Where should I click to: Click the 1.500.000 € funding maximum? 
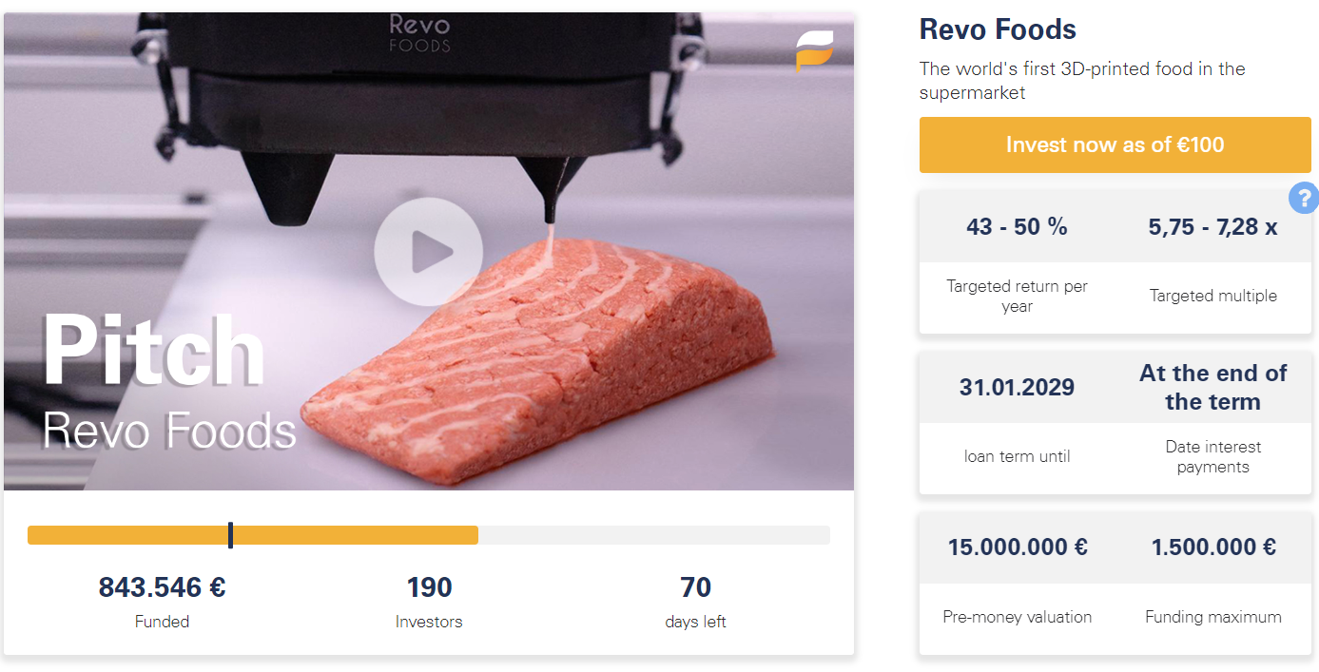[1212, 547]
